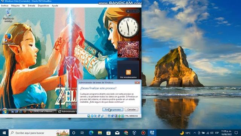
Task: Click the switch windows quick launch icon in Vista
Action: coord(17,111)
